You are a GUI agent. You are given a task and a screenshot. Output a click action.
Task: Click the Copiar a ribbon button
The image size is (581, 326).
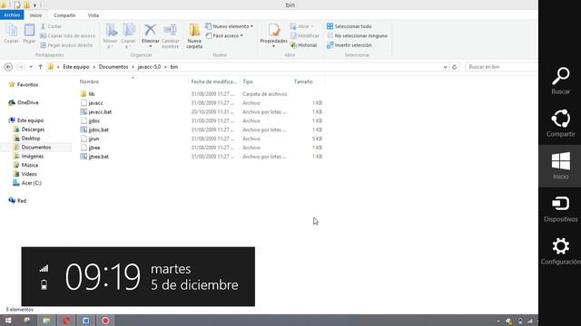128,36
